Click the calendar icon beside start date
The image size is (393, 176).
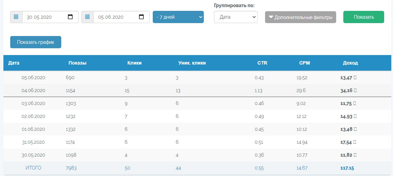click(x=16, y=17)
